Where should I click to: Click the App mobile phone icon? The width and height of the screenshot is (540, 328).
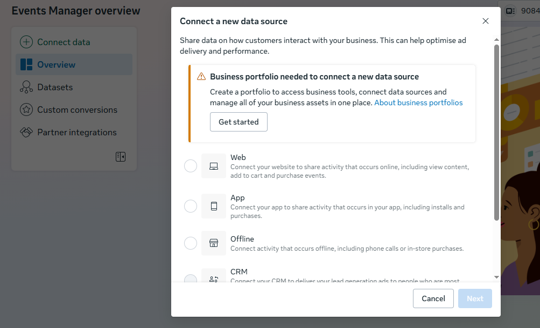[x=214, y=206]
